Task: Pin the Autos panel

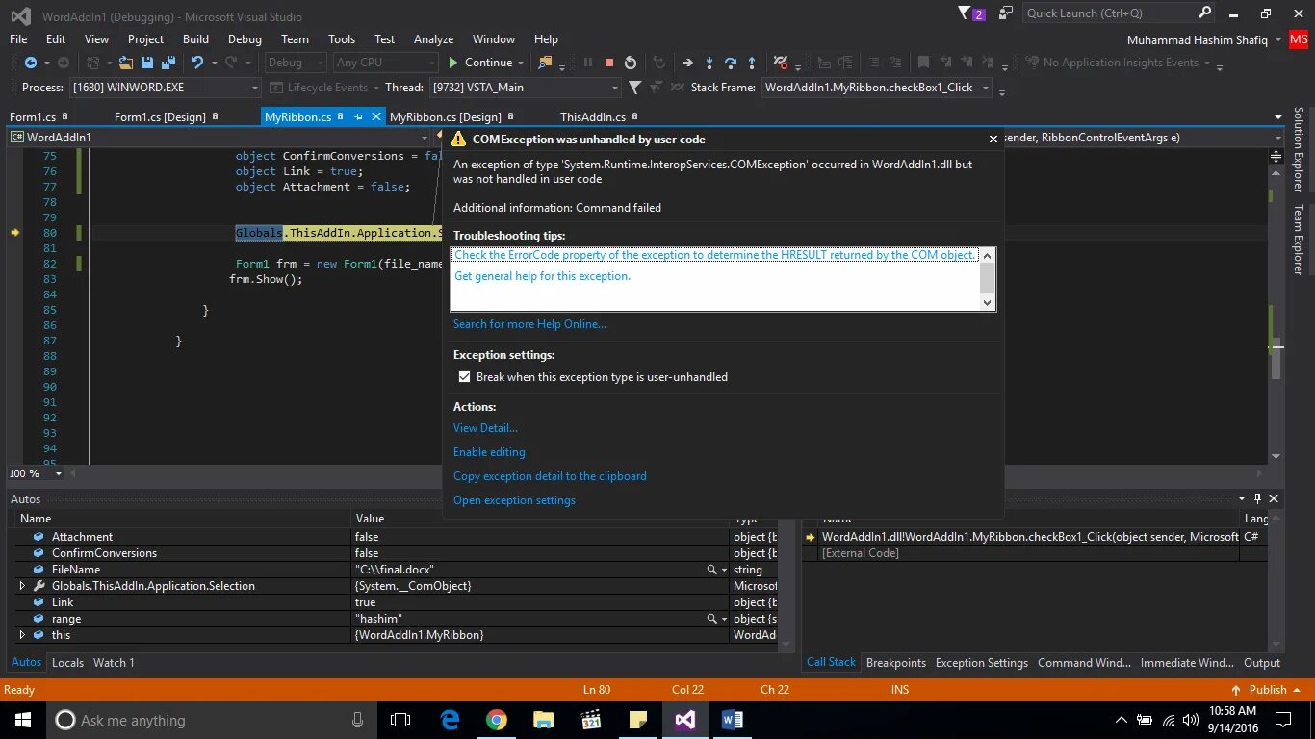Action: point(1257,498)
